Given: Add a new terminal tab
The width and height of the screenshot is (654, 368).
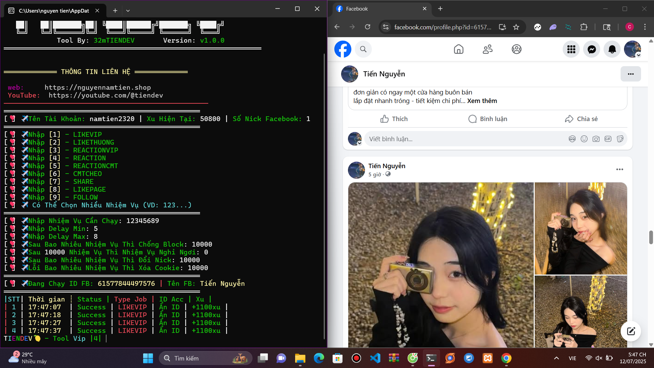Looking at the screenshot, I should tap(115, 11).
